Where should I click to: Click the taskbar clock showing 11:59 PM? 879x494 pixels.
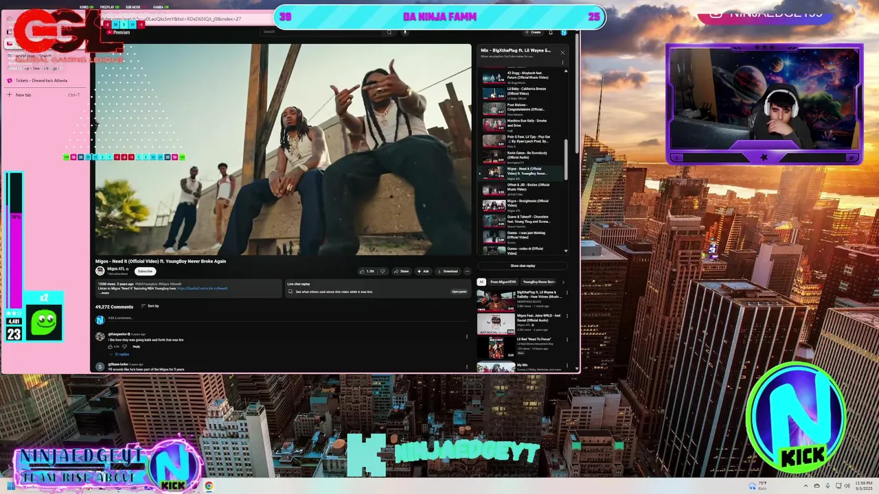tap(863, 486)
